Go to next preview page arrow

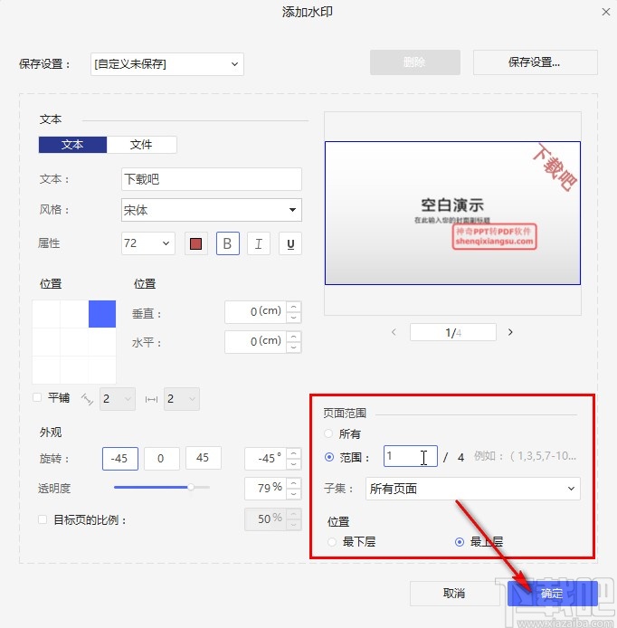pos(510,332)
